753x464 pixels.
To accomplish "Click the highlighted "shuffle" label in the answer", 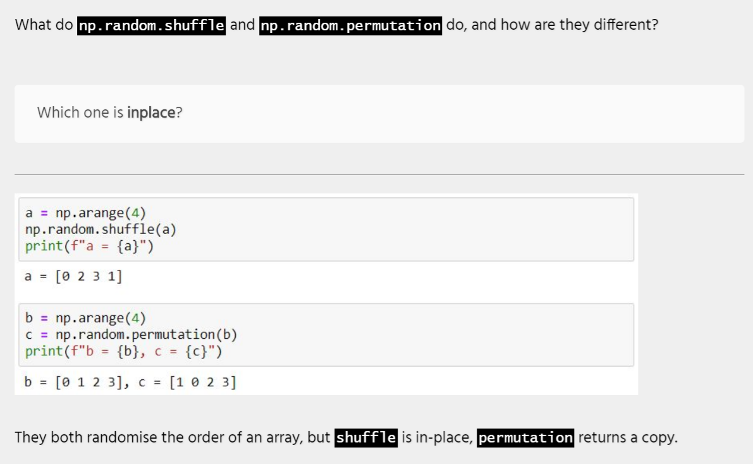I will pos(366,437).
